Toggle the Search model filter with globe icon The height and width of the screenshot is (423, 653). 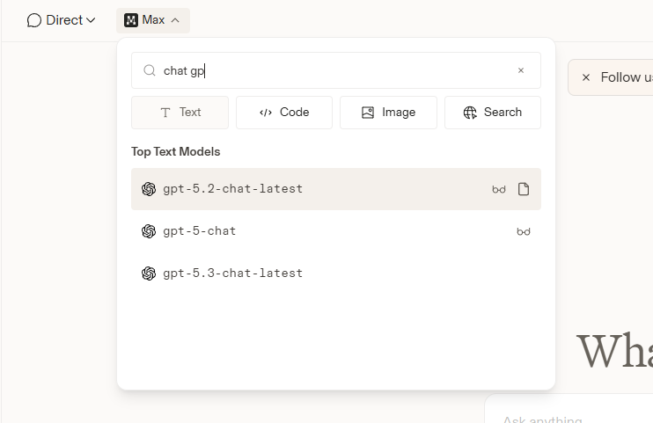point(492,113)
